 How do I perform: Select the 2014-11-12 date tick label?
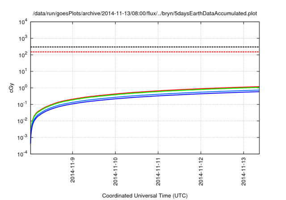(x=201, y=172)
